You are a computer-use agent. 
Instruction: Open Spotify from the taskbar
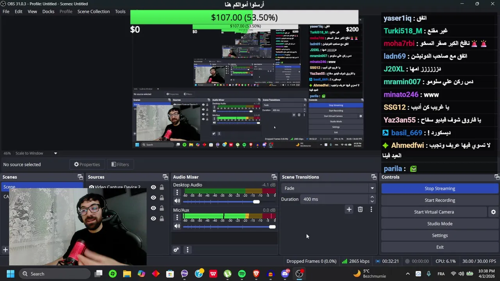point(242,274)
